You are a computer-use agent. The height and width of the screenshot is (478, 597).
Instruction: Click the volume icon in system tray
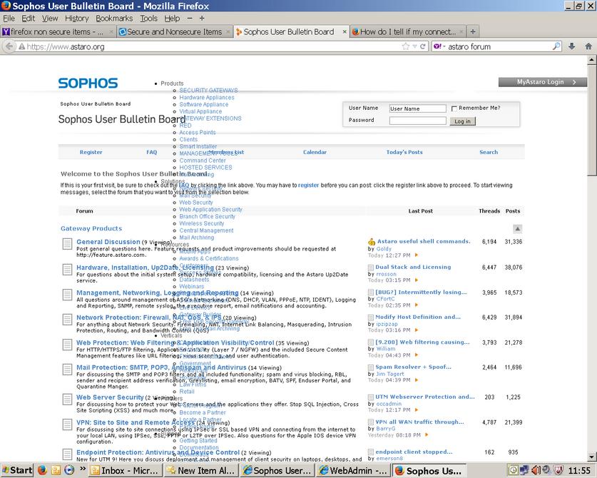(x=536, y=470)
